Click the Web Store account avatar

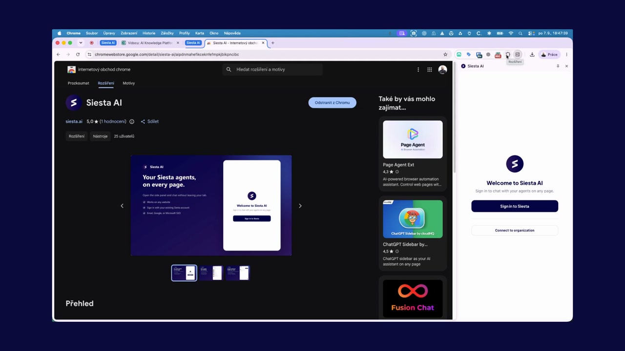(x=442, y=70)
